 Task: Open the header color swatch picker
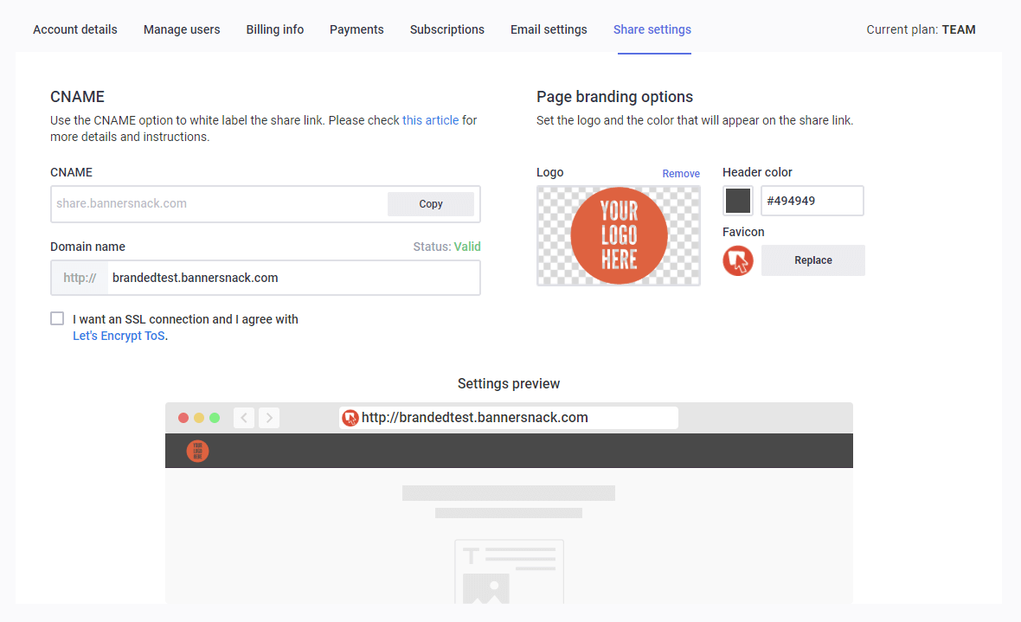point(738,201)
